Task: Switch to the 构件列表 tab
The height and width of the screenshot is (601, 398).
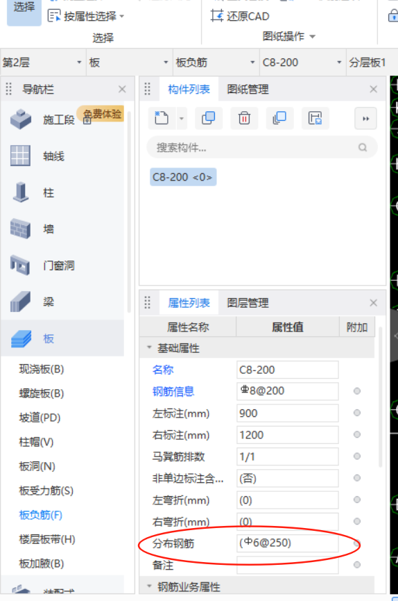Action: point(189,90)
